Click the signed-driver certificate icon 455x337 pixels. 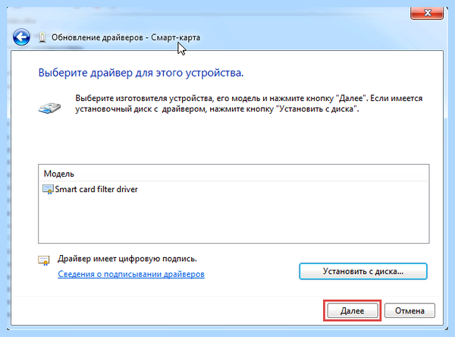point(44,260)
